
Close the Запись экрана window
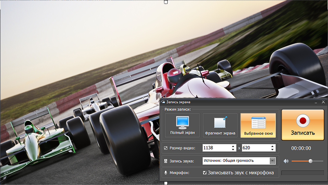323,102
